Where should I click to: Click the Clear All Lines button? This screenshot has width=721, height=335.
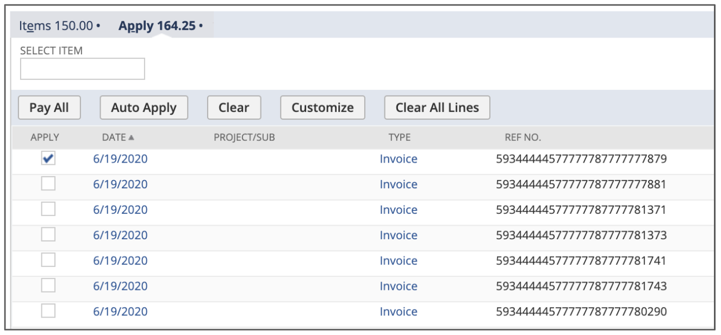[437, 108]
